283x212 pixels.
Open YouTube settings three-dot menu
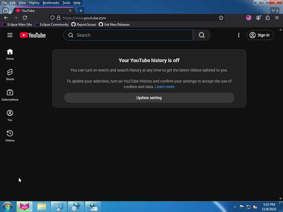(x=239, y=35)
